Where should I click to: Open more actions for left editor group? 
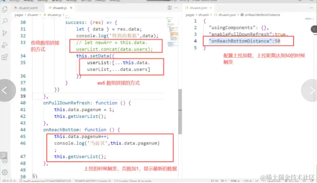(x=176, y=7)
